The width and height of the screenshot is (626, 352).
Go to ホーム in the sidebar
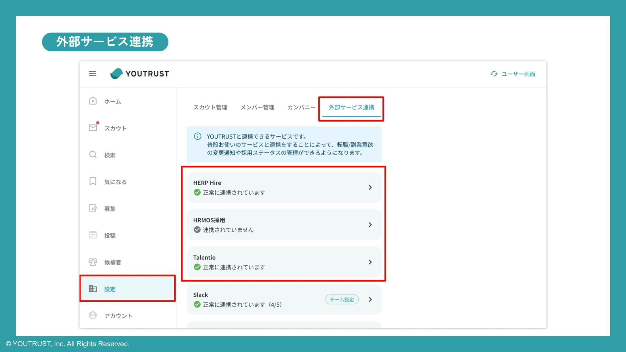coord(112,101)
